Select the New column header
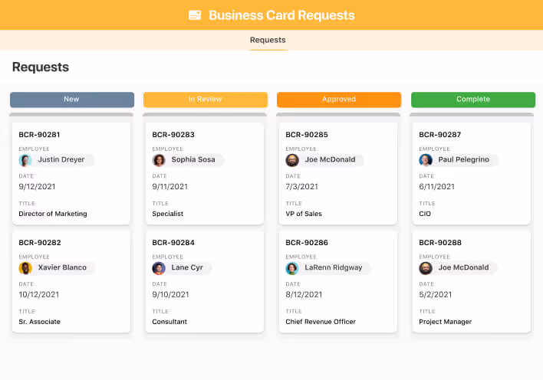 pos(71,100)
